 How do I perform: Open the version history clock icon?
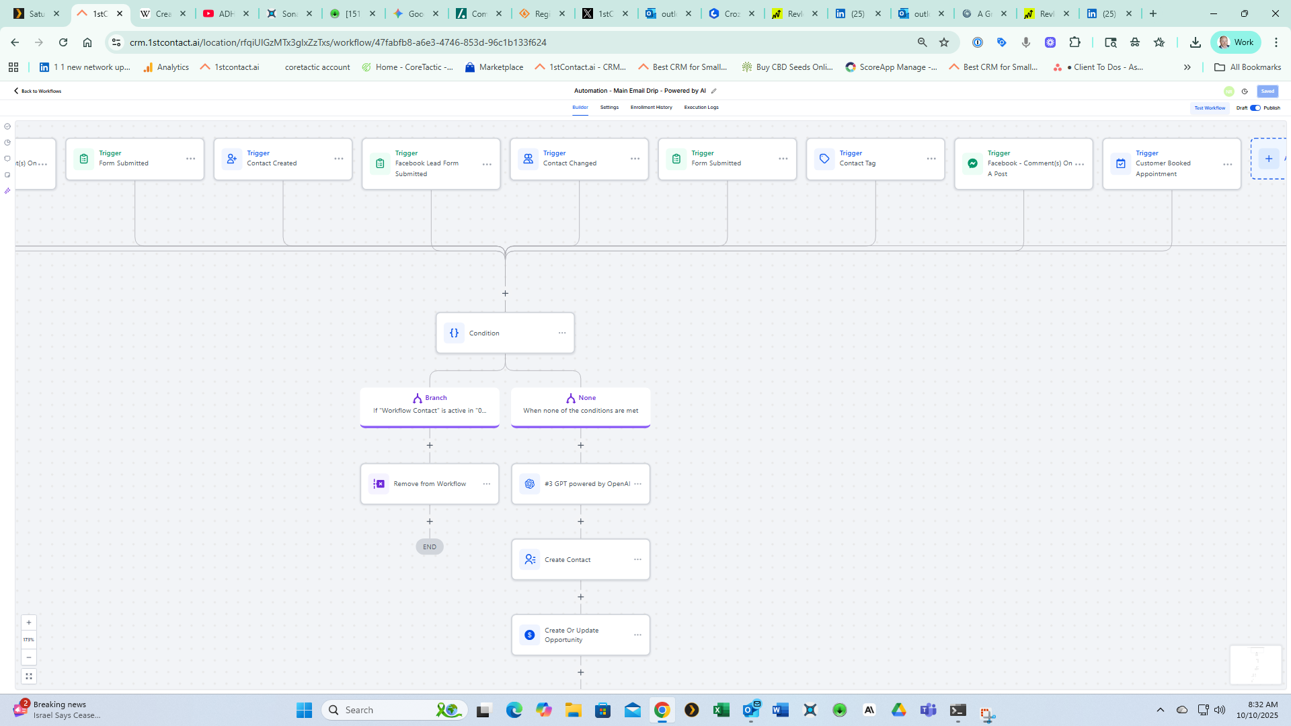point(1245,91)
